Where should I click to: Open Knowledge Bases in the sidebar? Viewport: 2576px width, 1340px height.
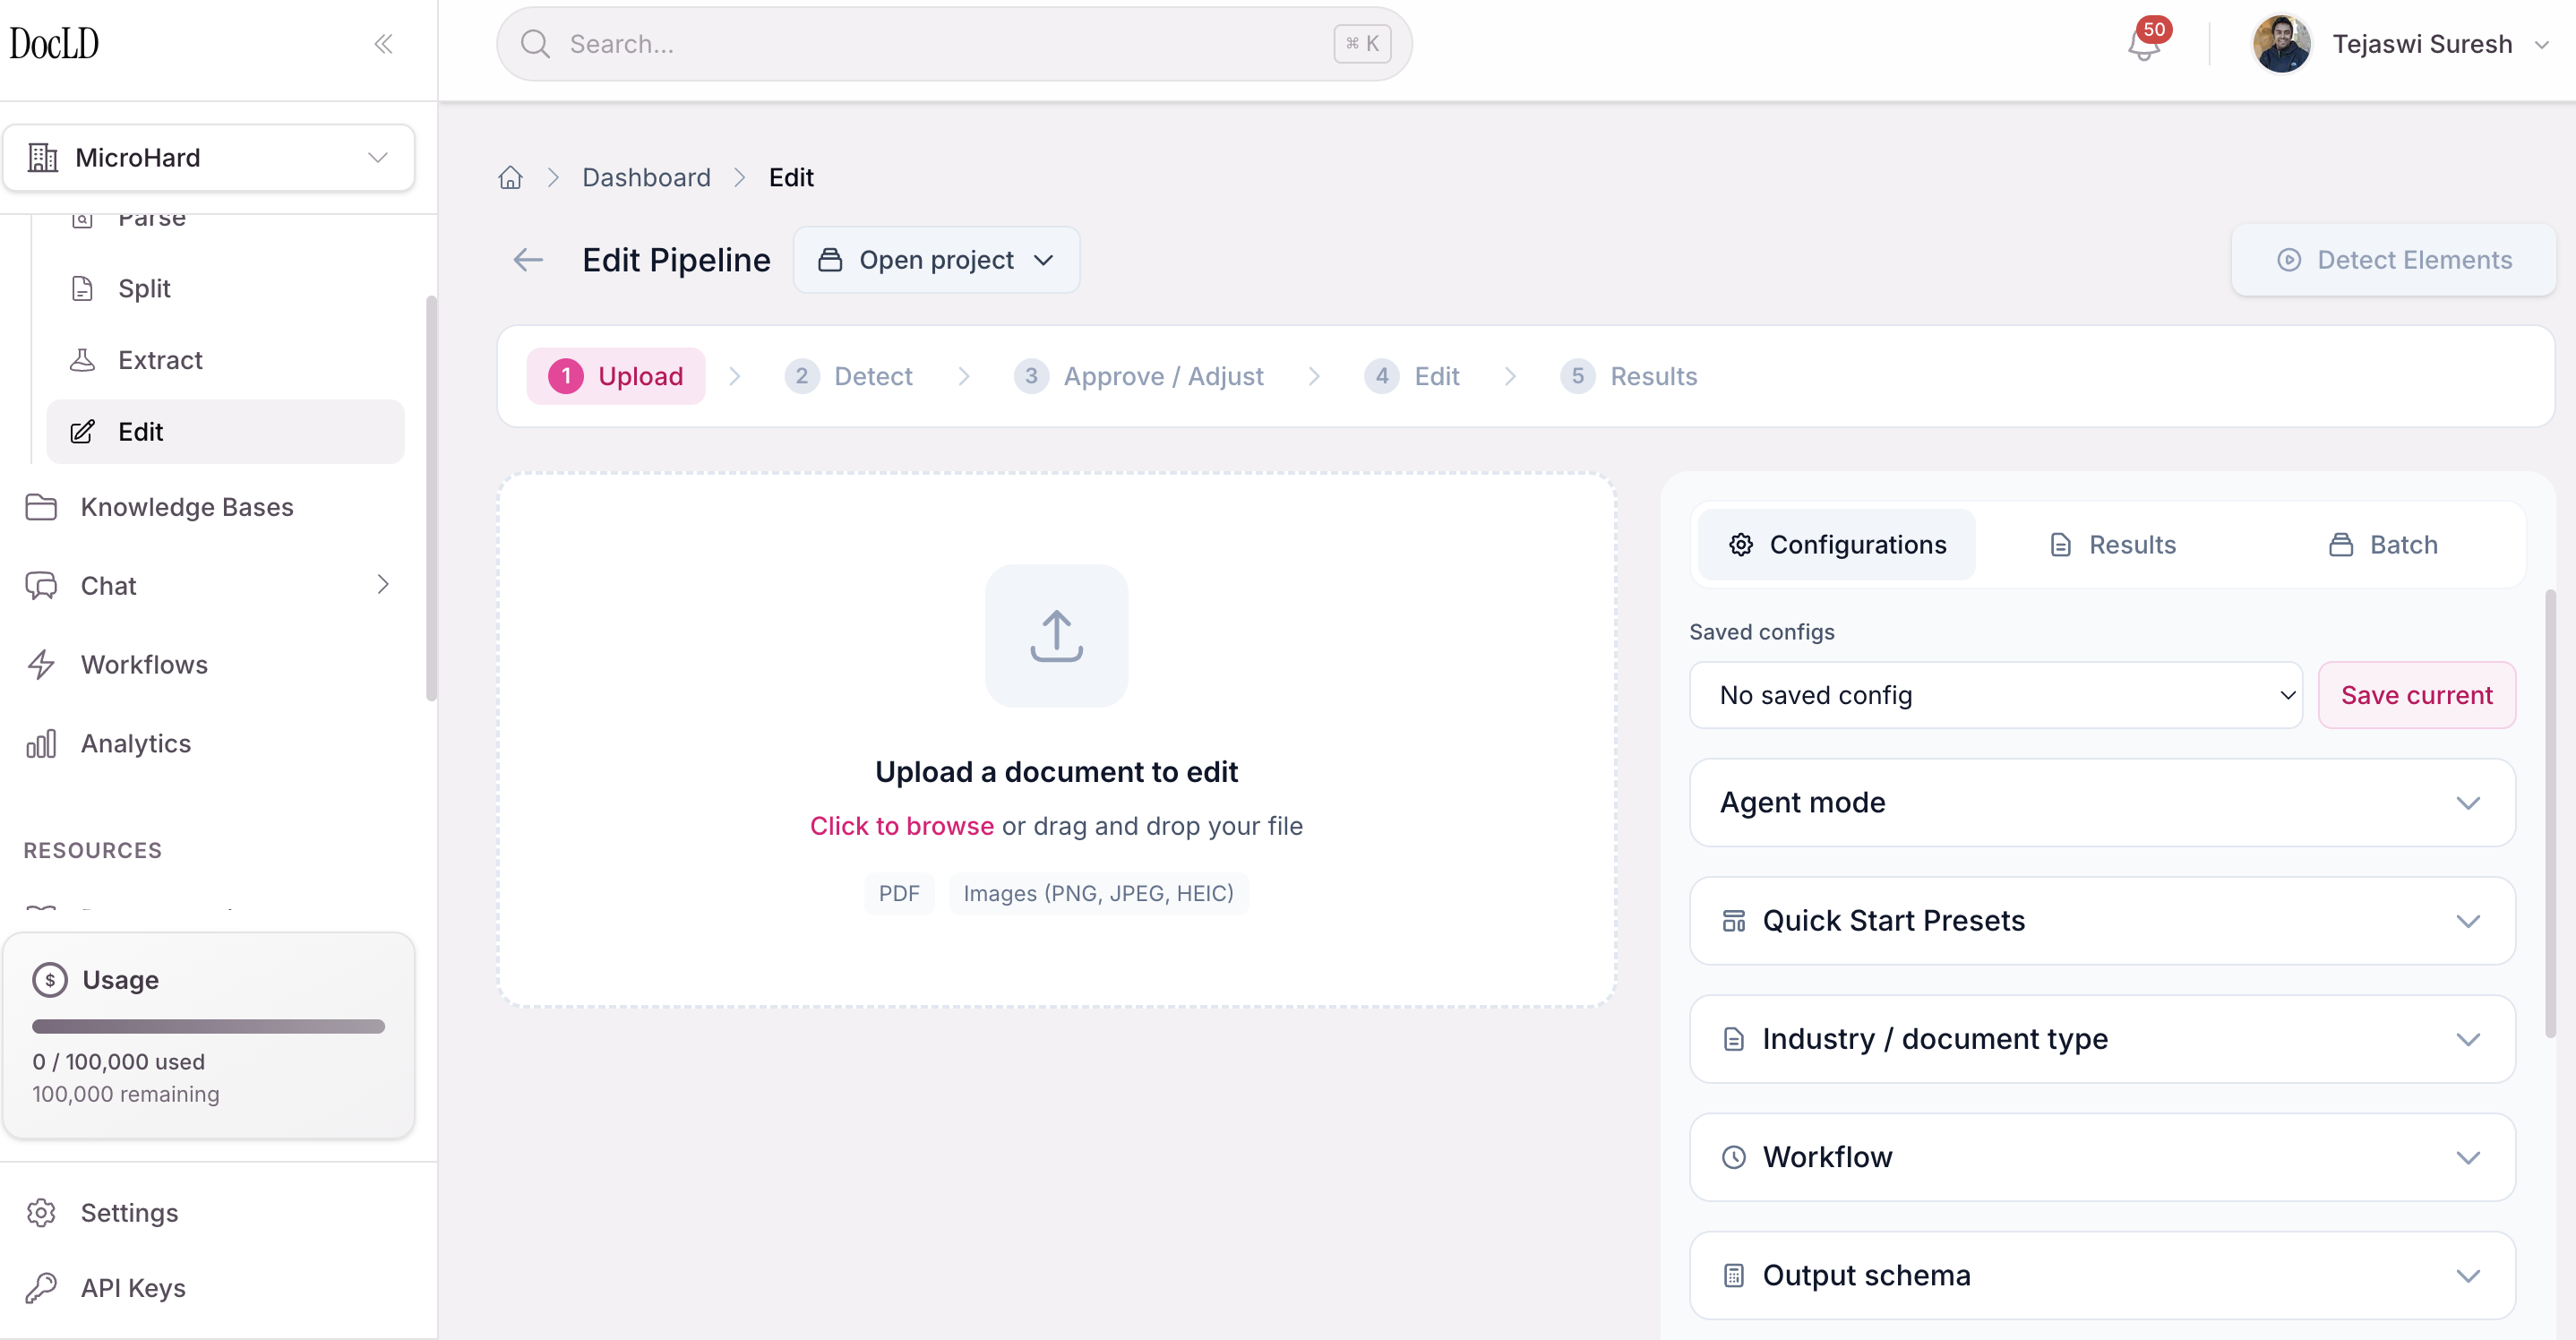click(187, 507)
